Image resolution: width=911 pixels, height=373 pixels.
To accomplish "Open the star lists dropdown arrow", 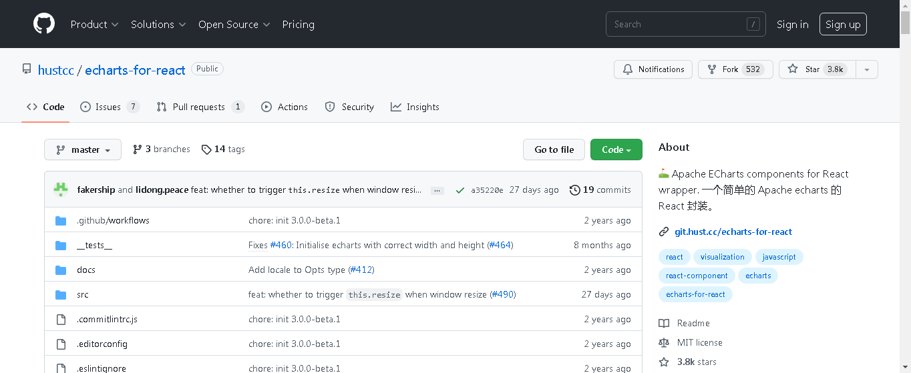I will click(x=866, y=69).
